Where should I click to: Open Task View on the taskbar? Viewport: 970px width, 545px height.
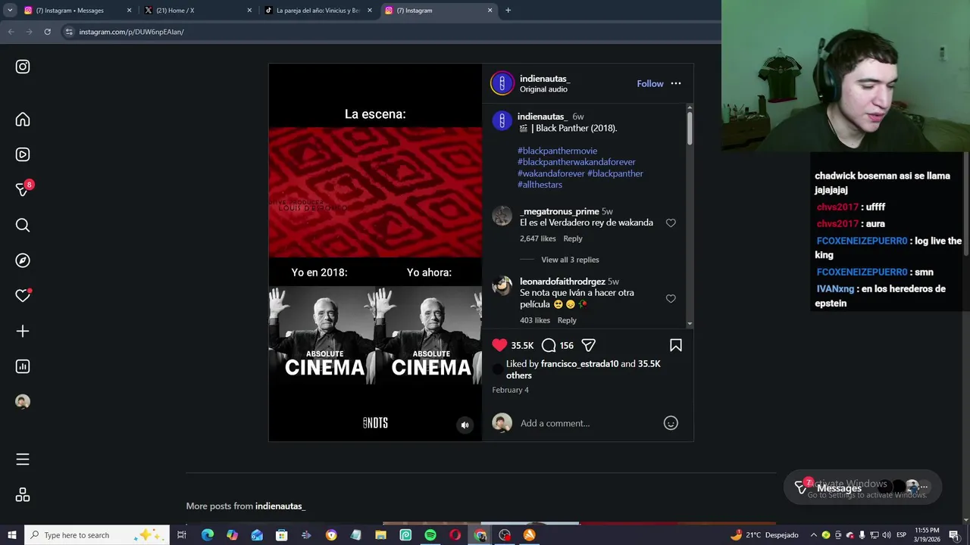click(182, 535)
